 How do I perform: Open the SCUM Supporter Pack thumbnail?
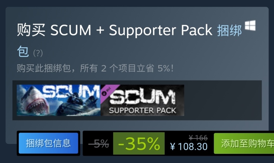pos(142,100)
